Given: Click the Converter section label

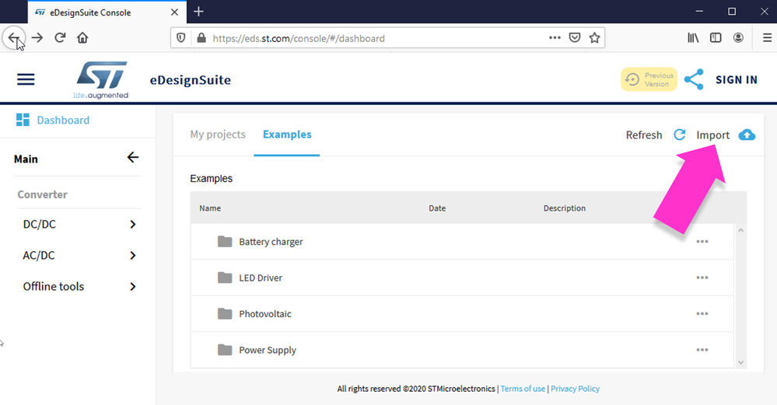Looking at the screenshot, I should pos(43,194).
